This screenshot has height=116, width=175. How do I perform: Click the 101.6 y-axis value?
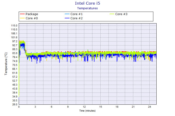(14, 37)
